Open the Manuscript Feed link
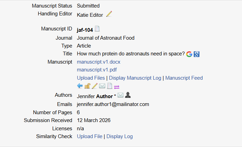The image size is (242, 147). 184,78
